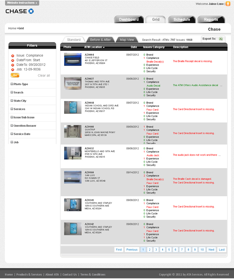Screen dimensions: 234x279
Task: Open the AZ0341 photo thumbnail
Action: (73, 205)
